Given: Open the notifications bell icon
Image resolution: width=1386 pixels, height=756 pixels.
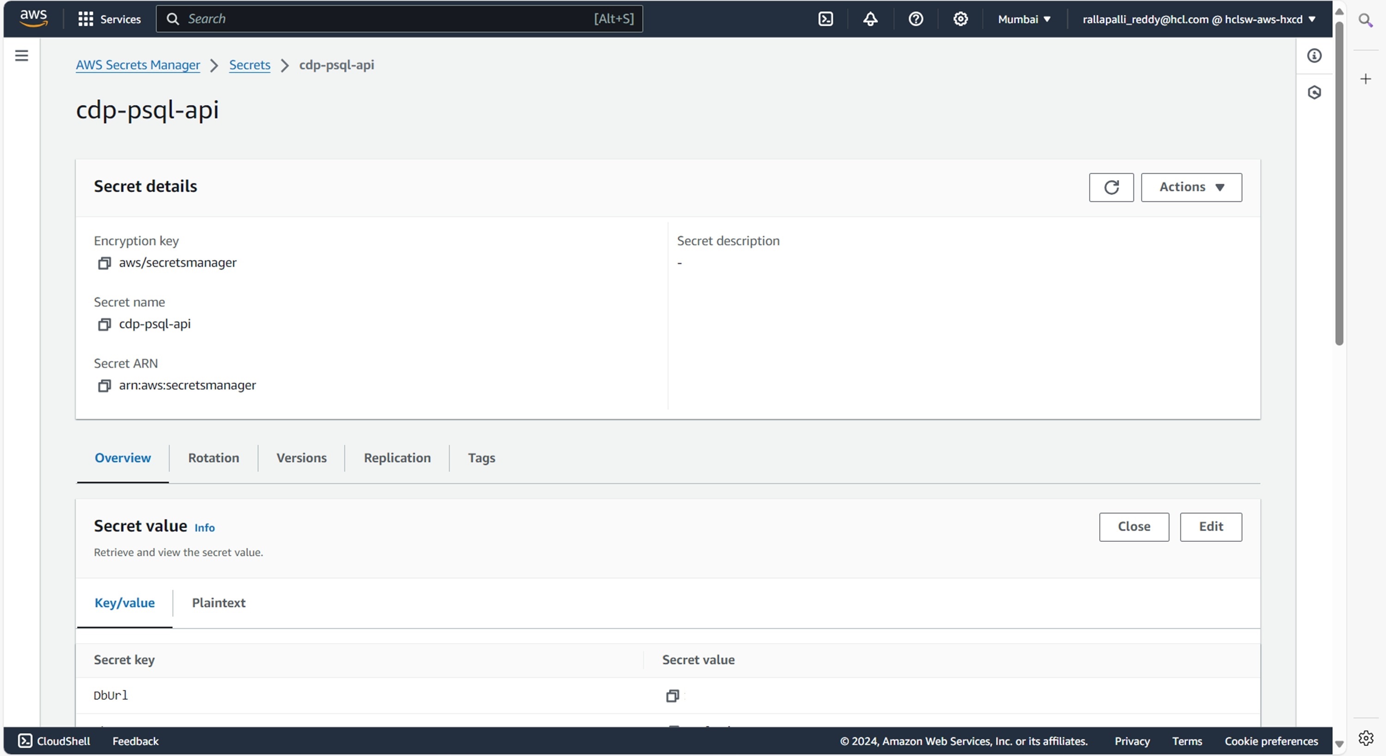Looking at the screenshot, I should (870, 19).
